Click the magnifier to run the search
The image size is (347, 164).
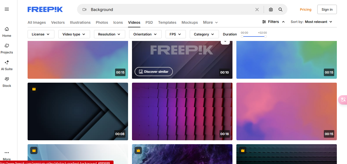[280, 9]
